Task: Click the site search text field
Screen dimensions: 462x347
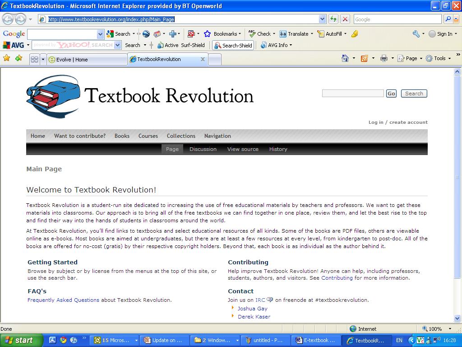Action: [x=353, y=93]
